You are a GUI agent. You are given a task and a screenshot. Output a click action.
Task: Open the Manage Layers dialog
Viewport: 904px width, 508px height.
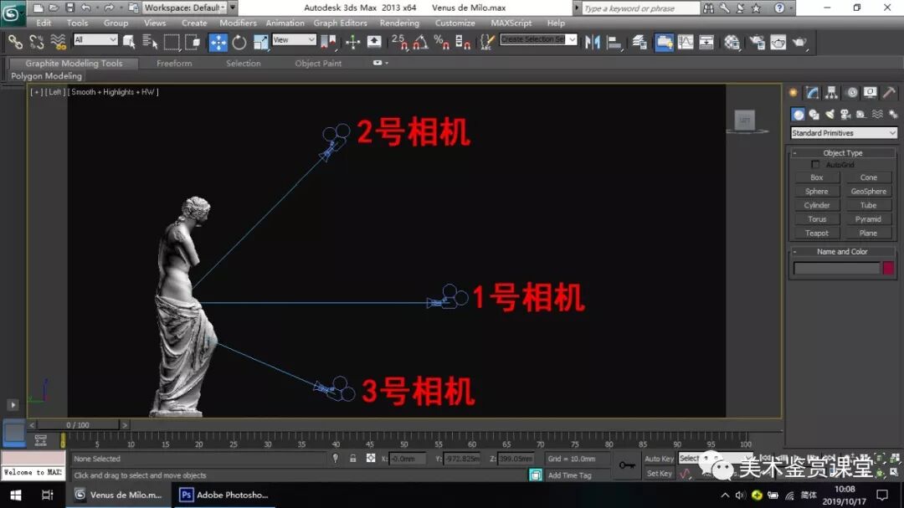[639, 42]
